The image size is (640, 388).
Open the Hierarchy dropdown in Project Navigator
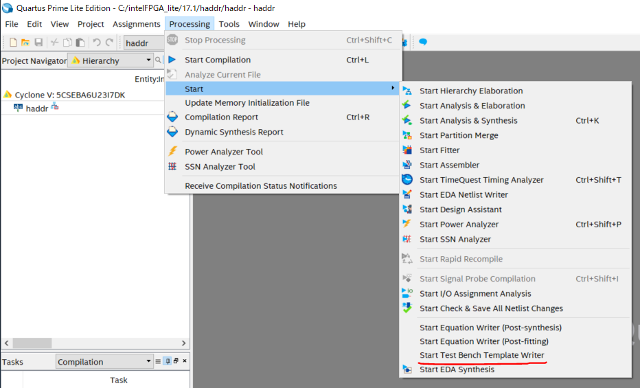(x=110, y=60)
